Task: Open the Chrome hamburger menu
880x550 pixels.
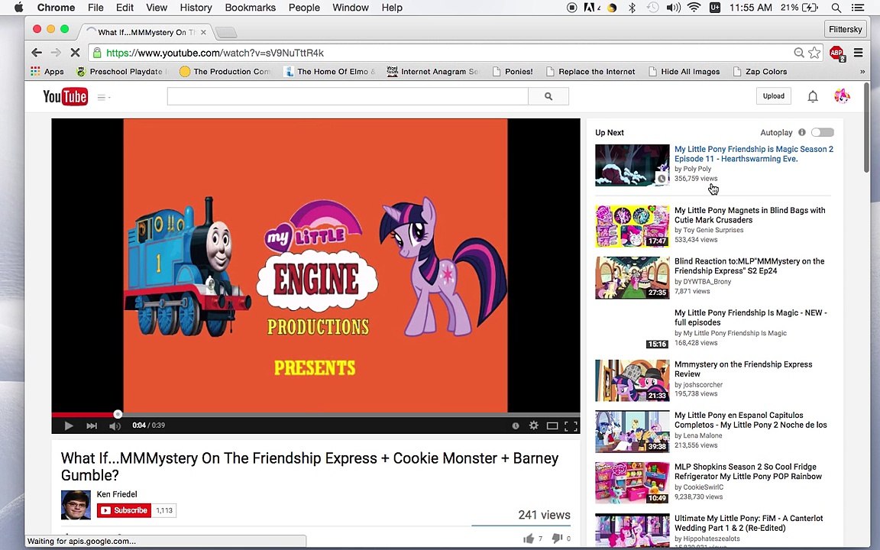Action: (x=858, y=53)
